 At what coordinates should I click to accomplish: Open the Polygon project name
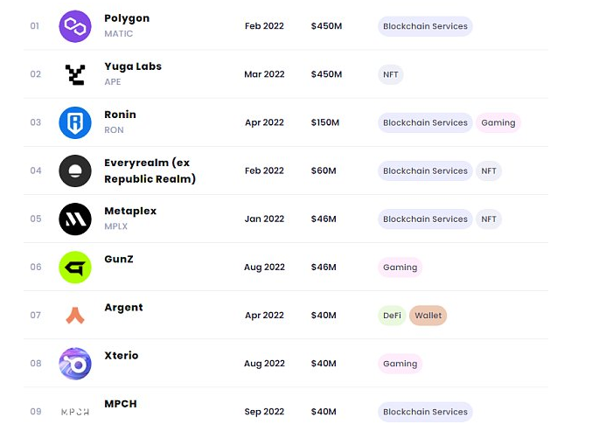(127, 18)
